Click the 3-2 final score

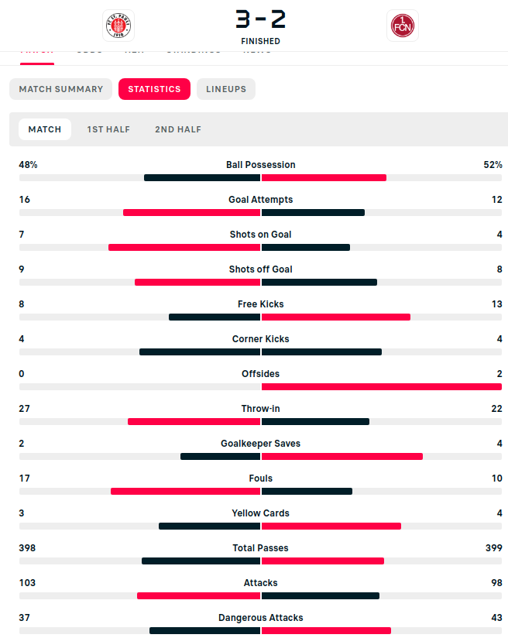pyautogui.click(x=260, y=17)
